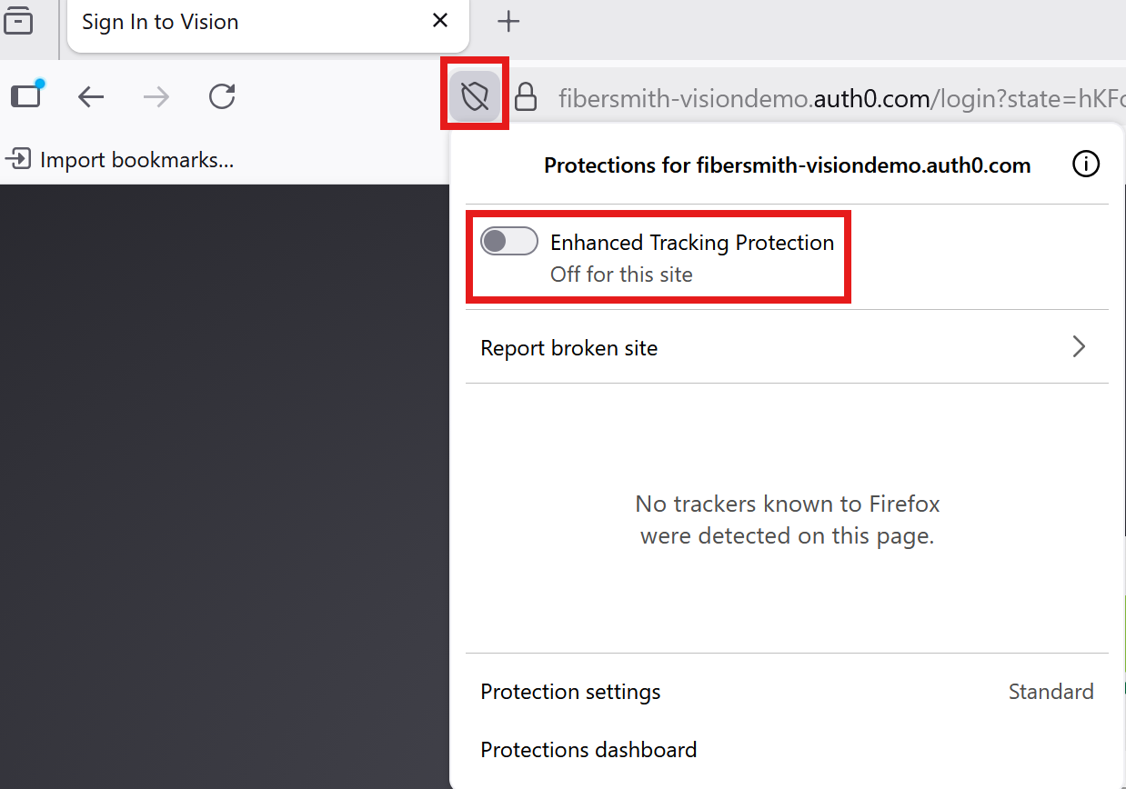Open the sidebar panel icon
The width and height of the screenshot is (1126, 789).
tap(26, 95)
